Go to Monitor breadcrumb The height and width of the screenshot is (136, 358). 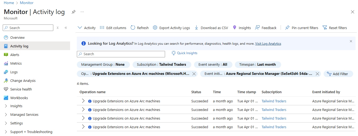[x=27, y=3]
